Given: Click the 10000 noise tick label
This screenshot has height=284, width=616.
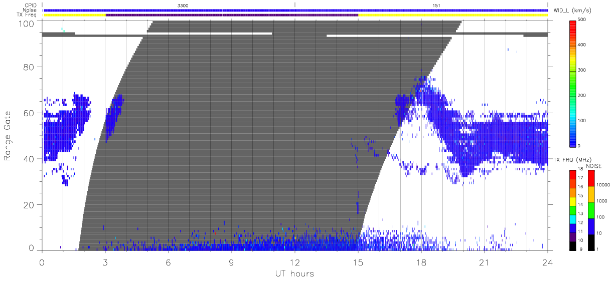Looking at the screenshot, I should coord(604,185).
